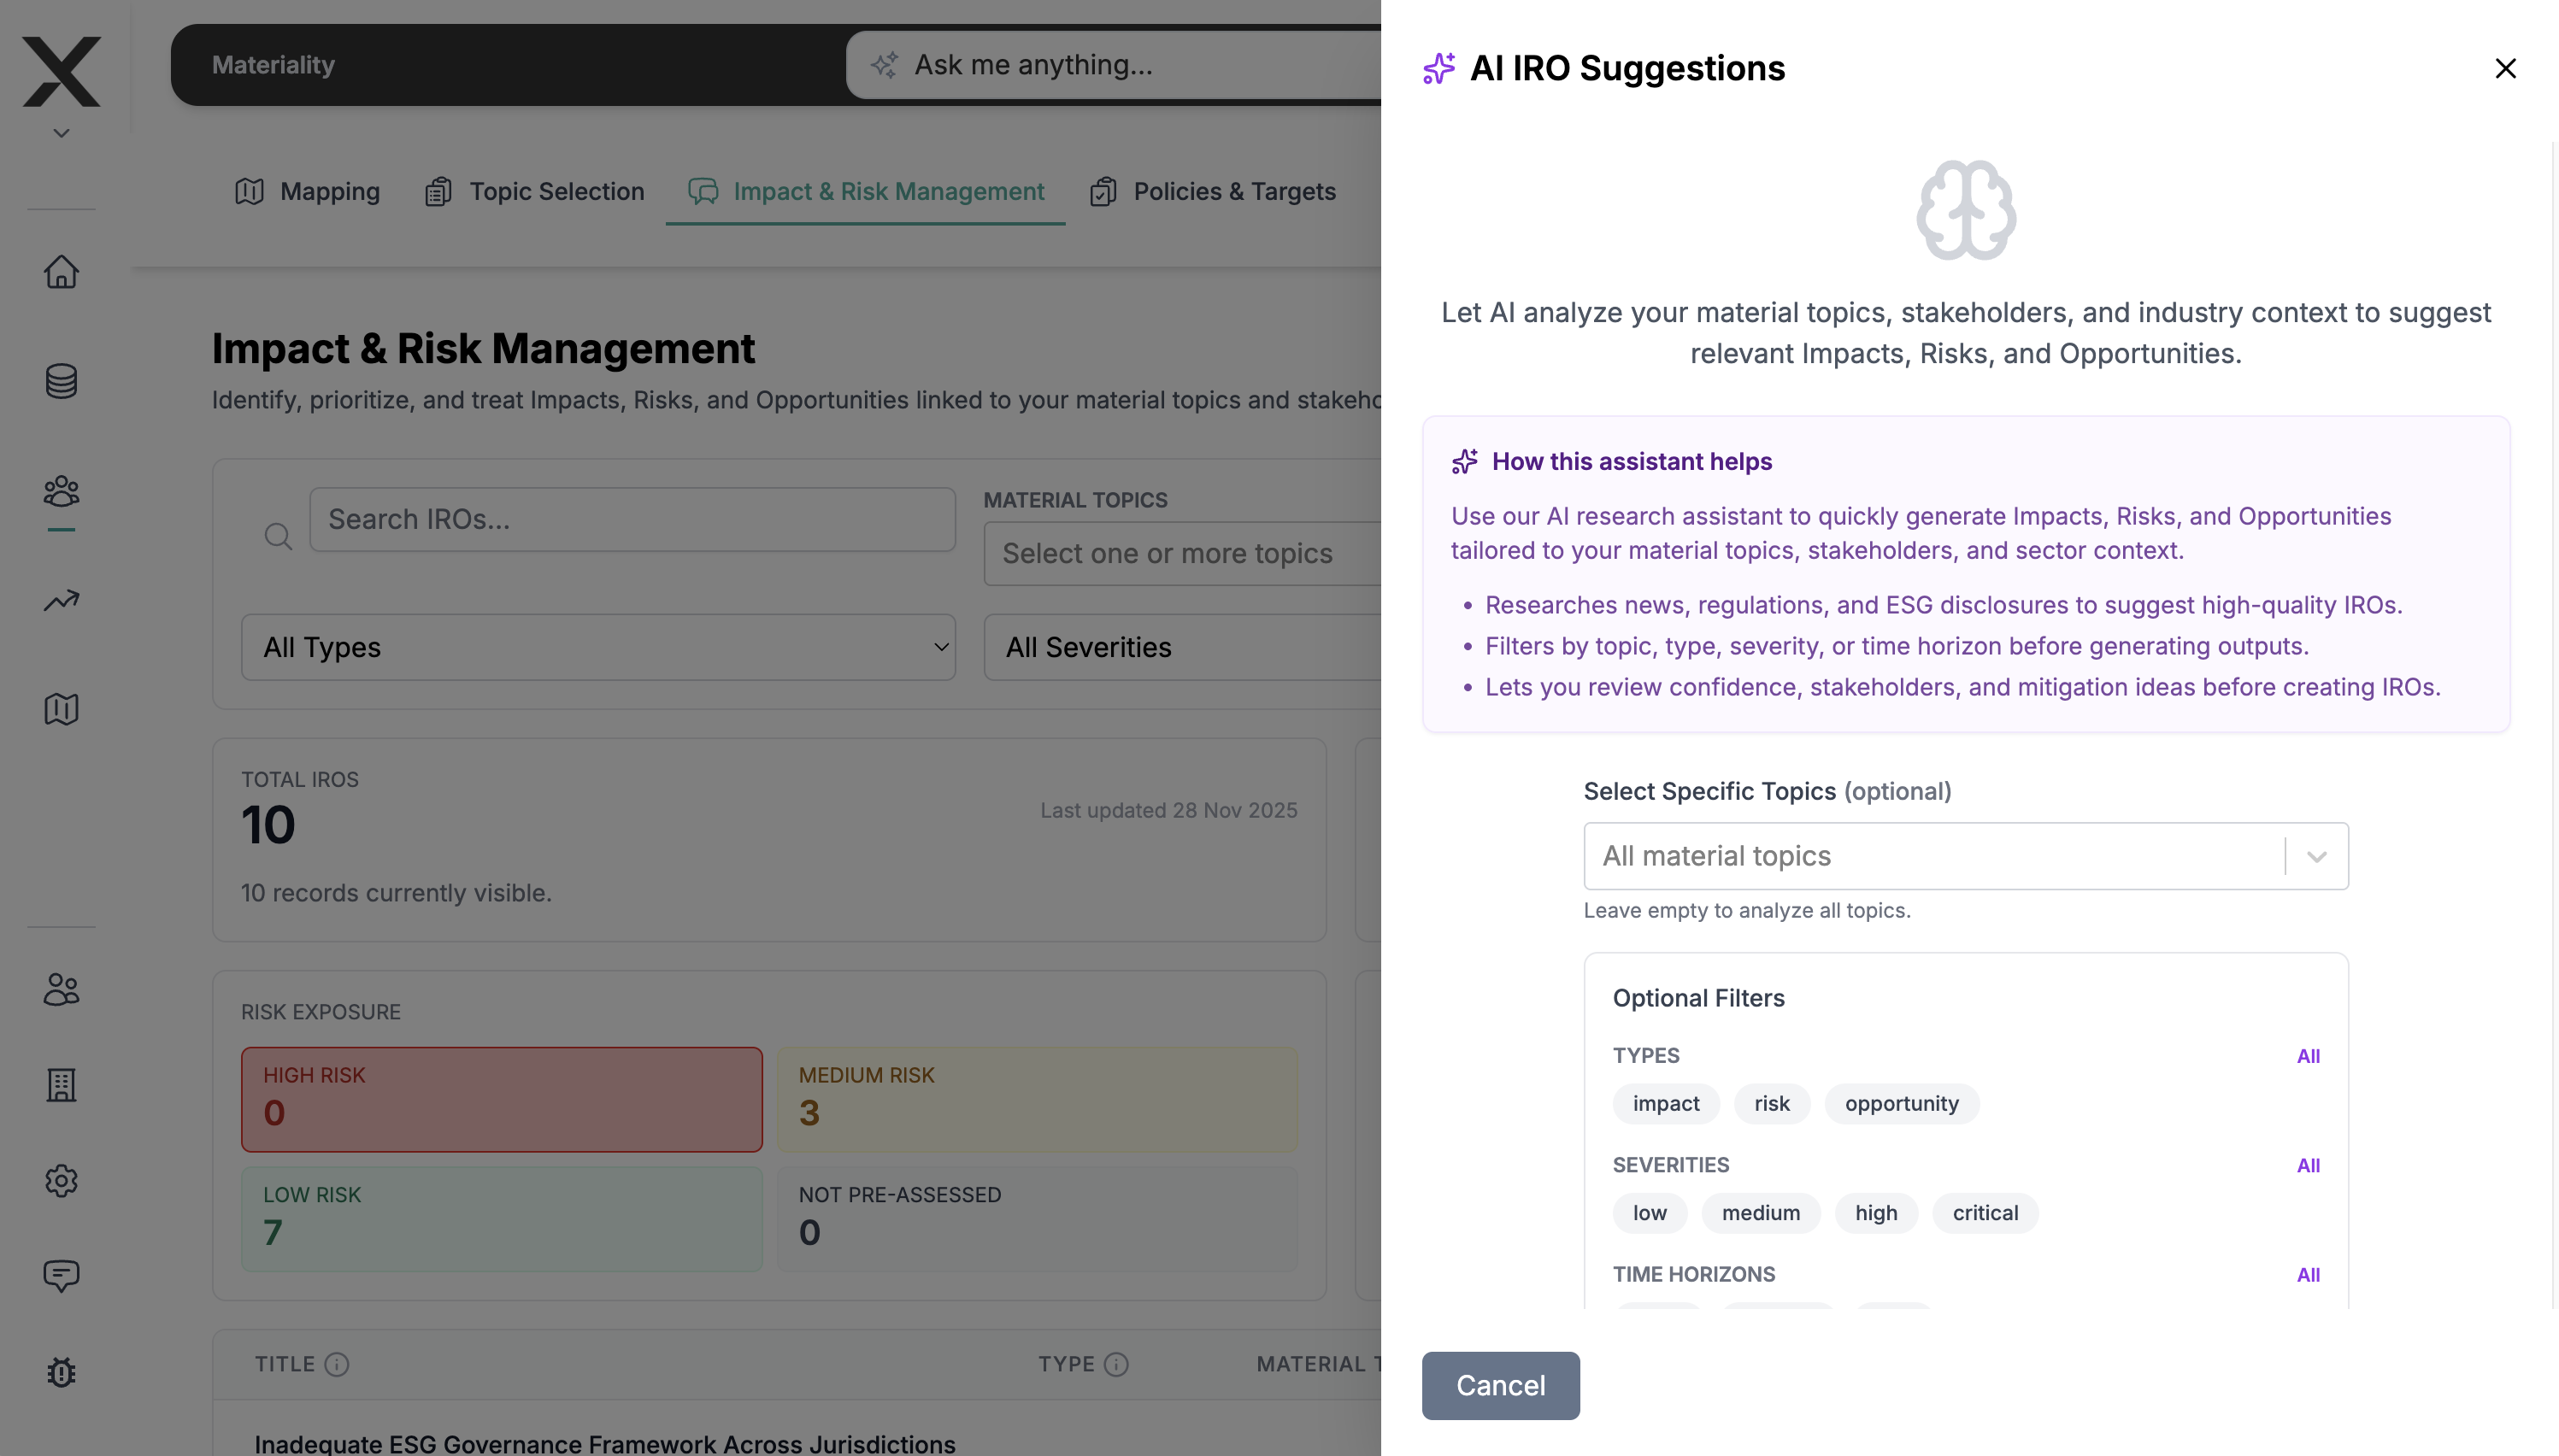Click 'All' link beside SEVERITIES
The width and height of the screenshot is (2559, 1456).
[2307, 1165]
